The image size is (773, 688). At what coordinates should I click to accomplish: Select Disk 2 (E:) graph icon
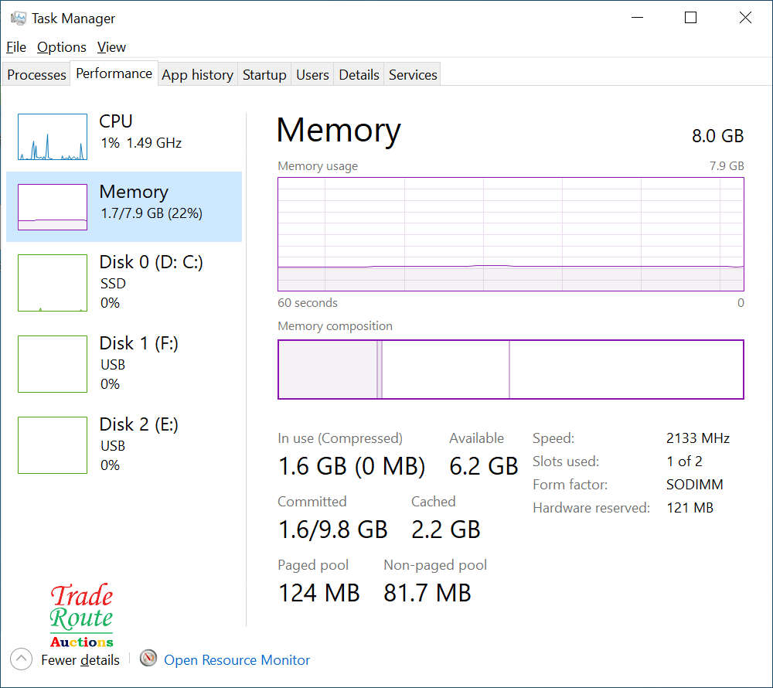pyautogui.click(x=53, y=445)
